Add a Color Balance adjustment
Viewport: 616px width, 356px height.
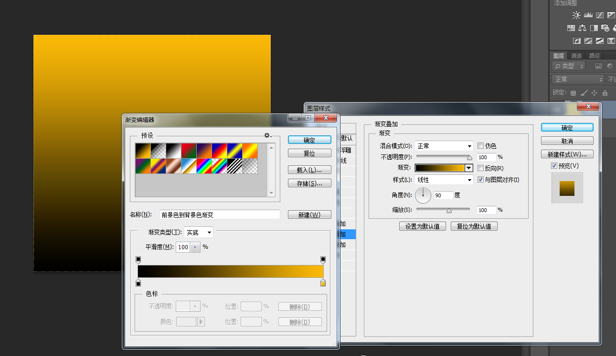click(x=582, y=28)
